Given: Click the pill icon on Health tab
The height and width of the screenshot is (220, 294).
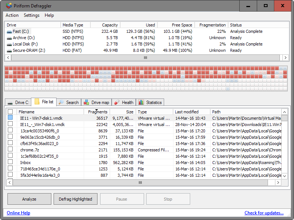Looking at the screenshot, I should tap(116, 102).
